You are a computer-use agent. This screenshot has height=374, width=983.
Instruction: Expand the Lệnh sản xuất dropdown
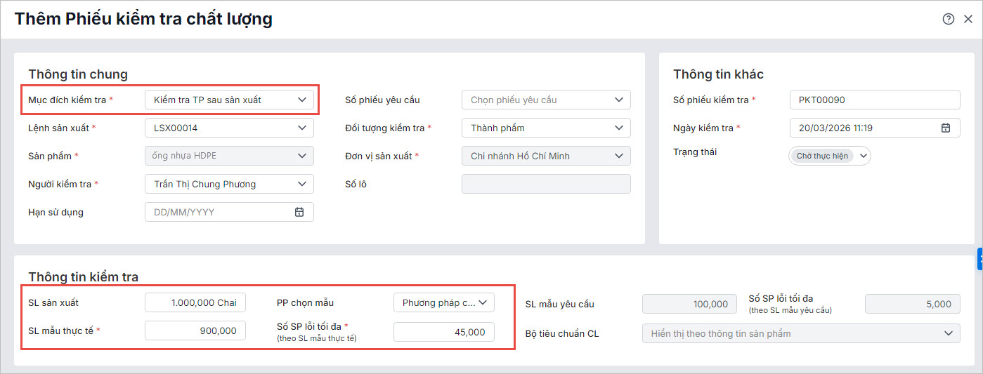[229, 128]
